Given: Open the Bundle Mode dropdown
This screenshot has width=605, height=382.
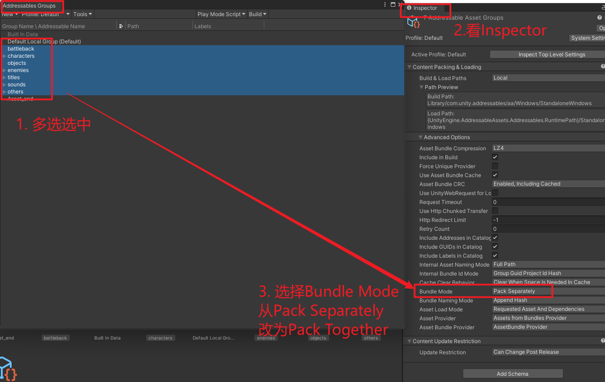Looking at the screenshot, I should point(548,291).
